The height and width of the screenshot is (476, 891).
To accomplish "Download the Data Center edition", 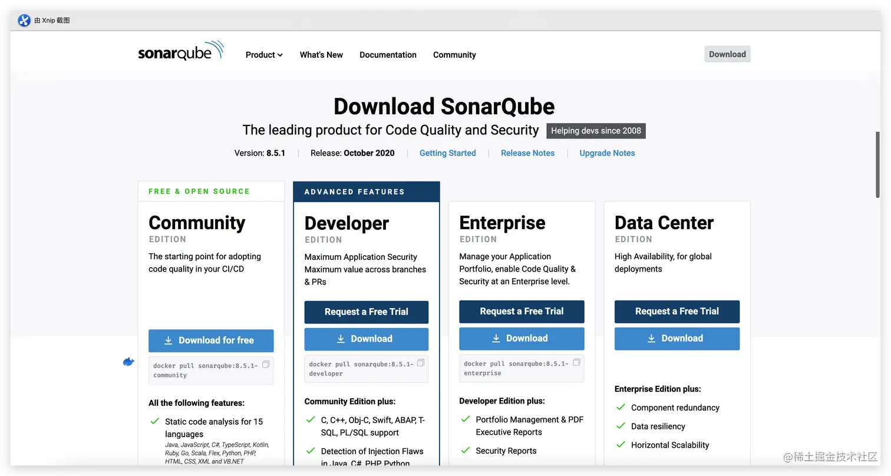I will point(677,339).
